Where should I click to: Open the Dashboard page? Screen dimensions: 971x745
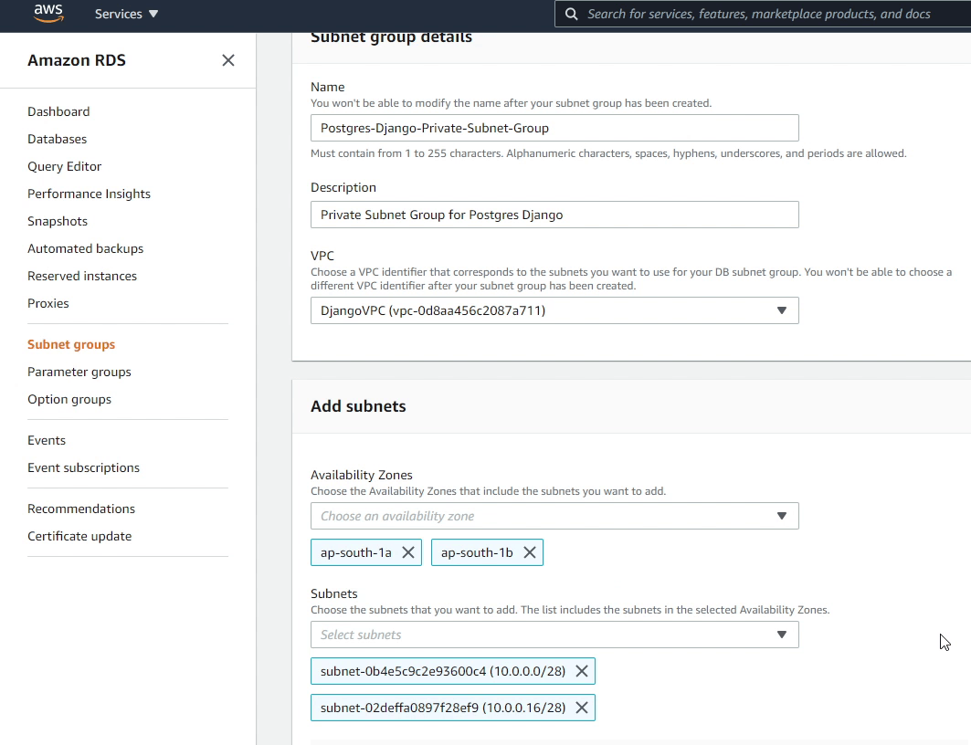click(x=58, y=111)
